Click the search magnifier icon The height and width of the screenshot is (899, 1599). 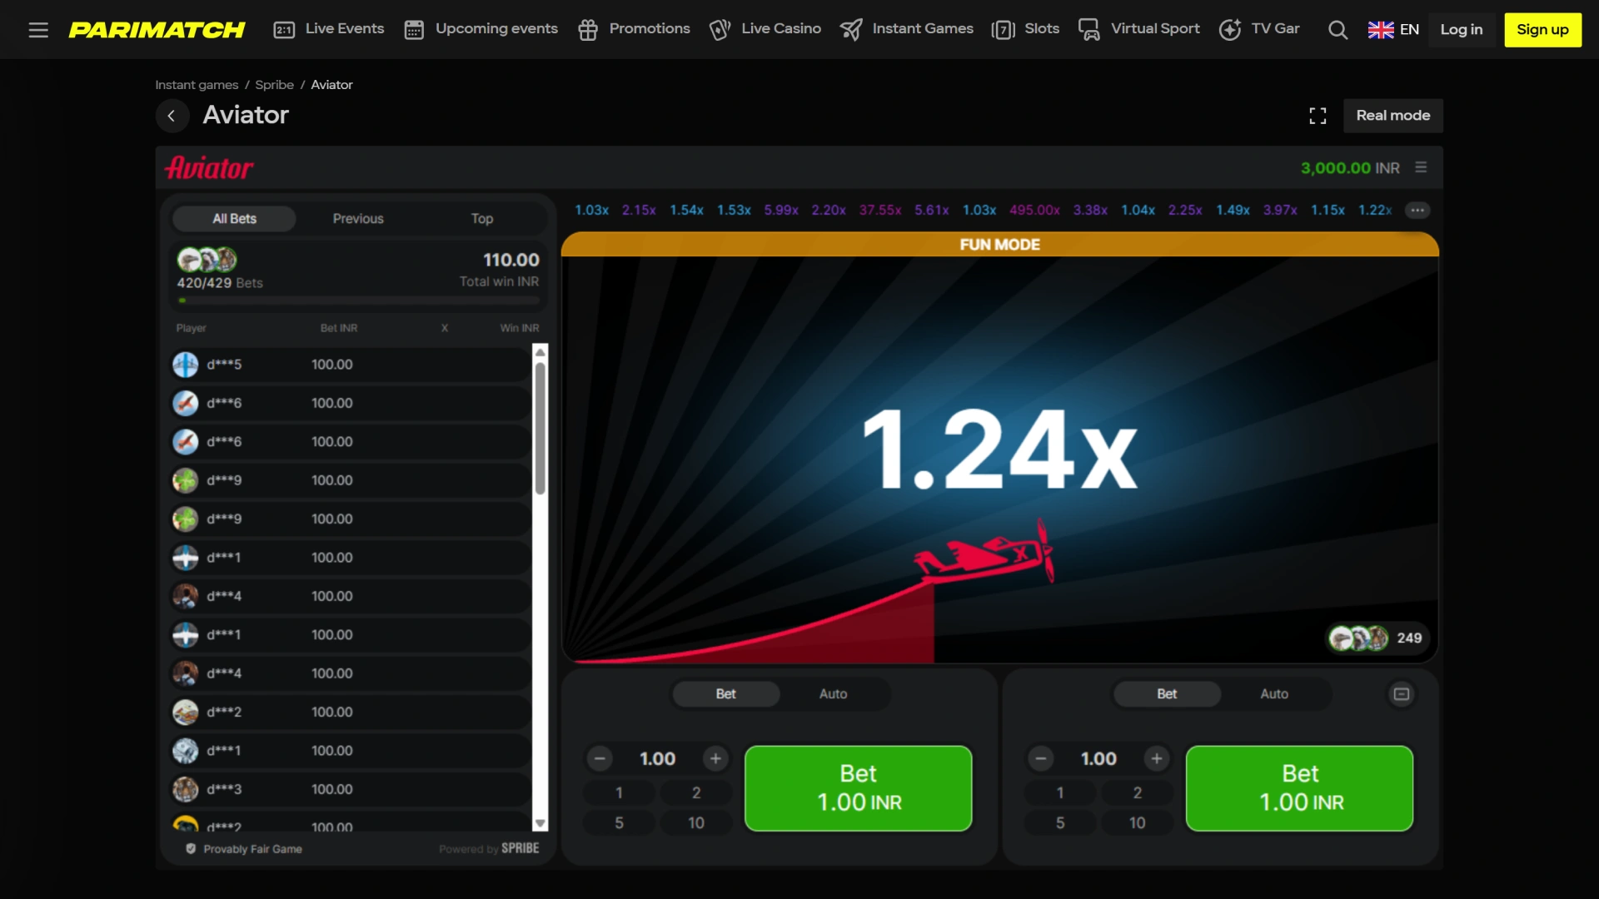[1337, 30]
